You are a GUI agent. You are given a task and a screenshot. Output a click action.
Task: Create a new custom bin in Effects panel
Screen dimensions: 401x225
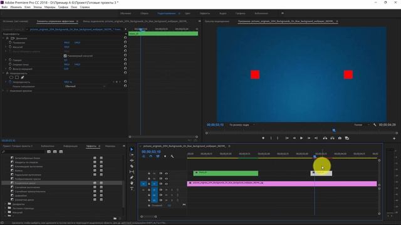pos(115,218)
